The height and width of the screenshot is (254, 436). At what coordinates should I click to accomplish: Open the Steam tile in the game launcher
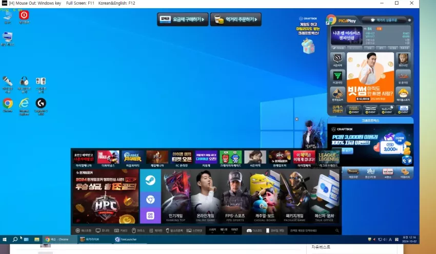coord(150,180)
